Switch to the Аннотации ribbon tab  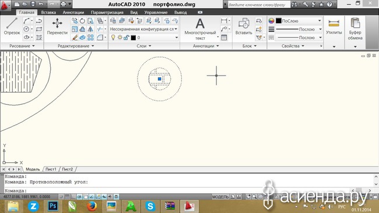pos(73,12)
